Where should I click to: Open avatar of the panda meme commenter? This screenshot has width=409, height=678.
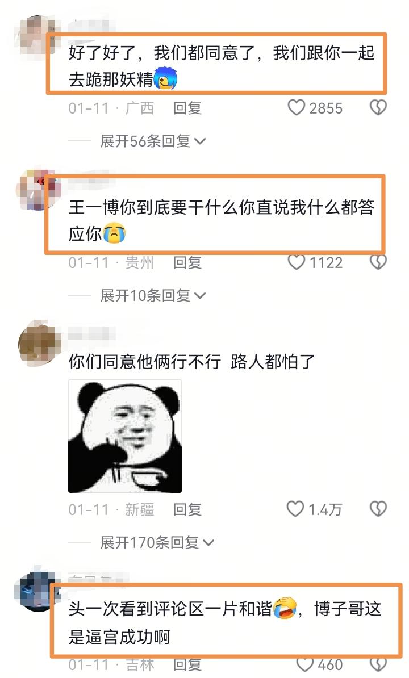coord(38,344)
